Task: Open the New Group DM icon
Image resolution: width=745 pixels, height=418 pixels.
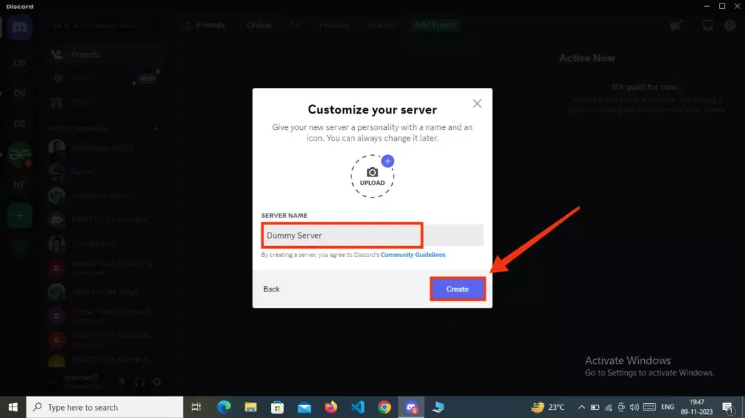Action: [676, 25]
